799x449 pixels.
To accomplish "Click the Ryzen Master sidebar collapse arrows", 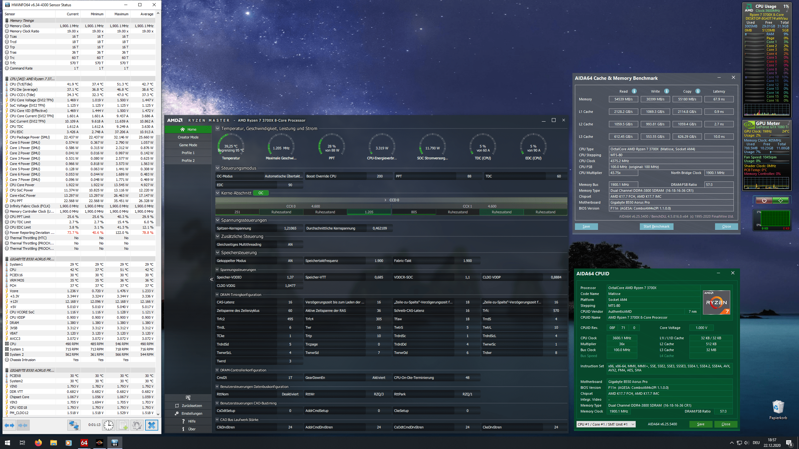I will (x=211, y=279).
